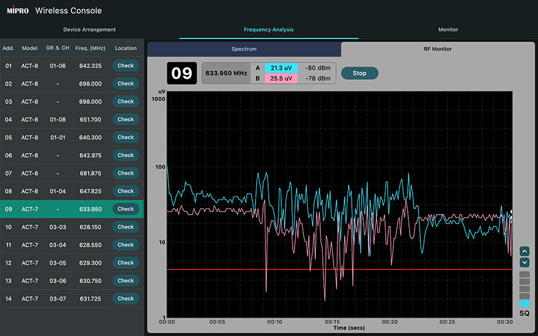The width and height of the screenshot is (538, 336).
Task: Click the MIPRO logo
Action: coord(18,11)
